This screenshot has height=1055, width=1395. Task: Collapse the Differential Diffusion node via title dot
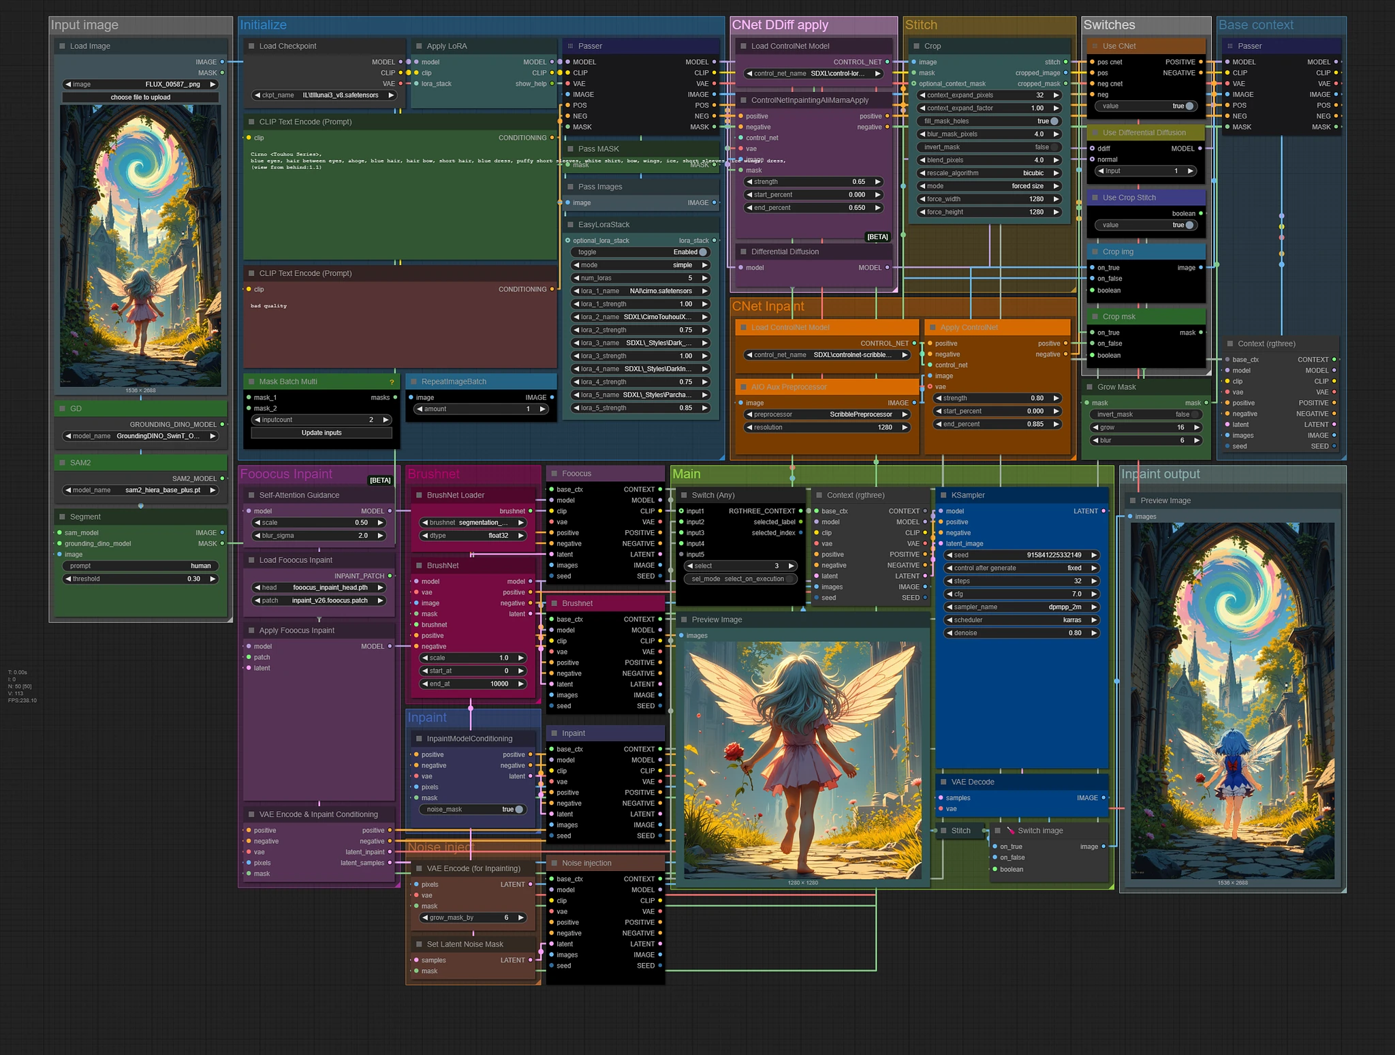tap(743, 252)
